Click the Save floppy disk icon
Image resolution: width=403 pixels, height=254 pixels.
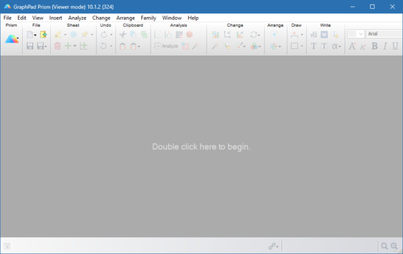[30, 46]
